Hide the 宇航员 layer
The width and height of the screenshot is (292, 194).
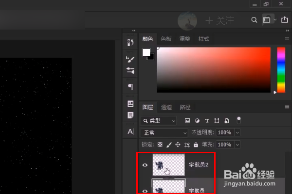point(145,191)
